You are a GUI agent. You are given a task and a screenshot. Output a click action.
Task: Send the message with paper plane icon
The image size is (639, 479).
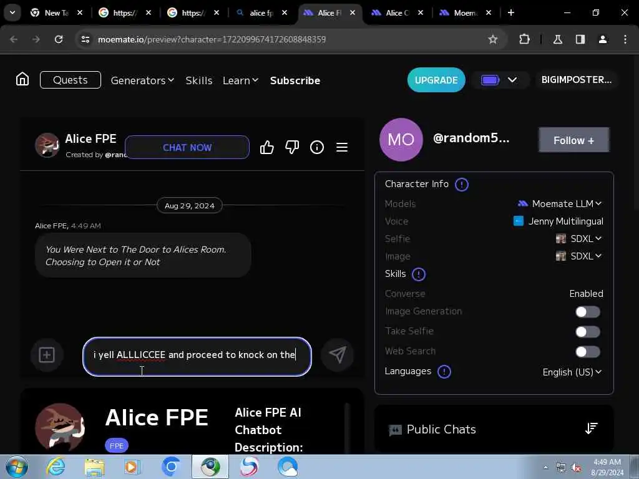pos(337,355)
